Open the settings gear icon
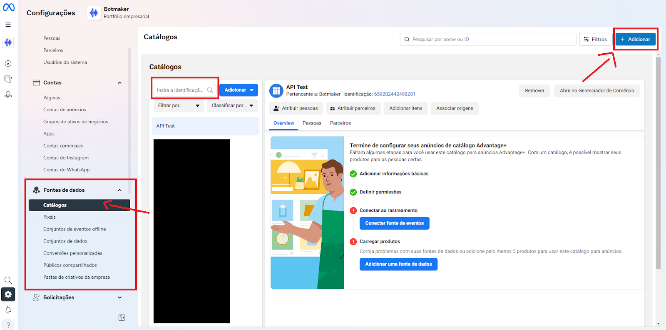This screenshot has width=666, height=330. (x=8, y=295)
